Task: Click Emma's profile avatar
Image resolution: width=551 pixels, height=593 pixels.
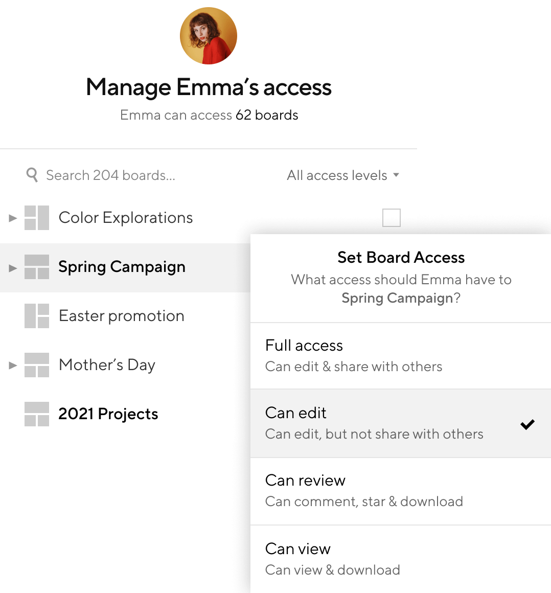Action: tap(209, 36)
